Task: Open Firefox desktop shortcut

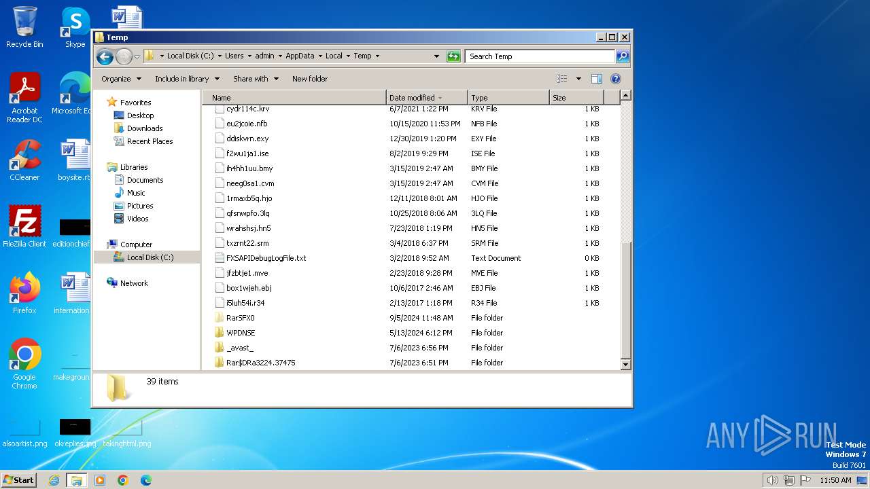Action: pyautogui.click(x=24, y=293)
